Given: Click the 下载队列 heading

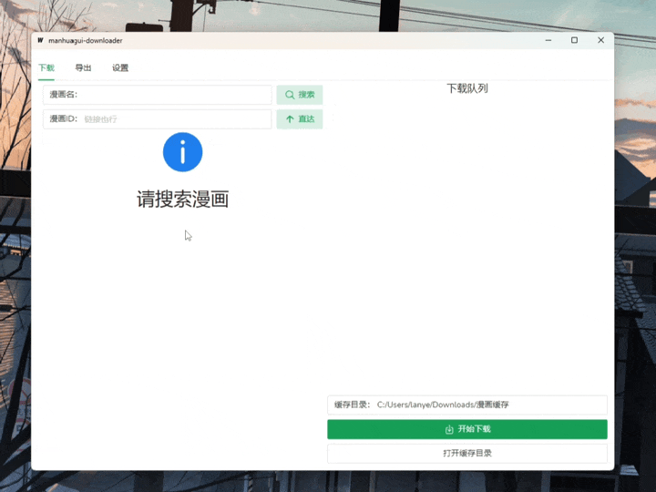Looking at the screenshot, I should pos(467,88).
